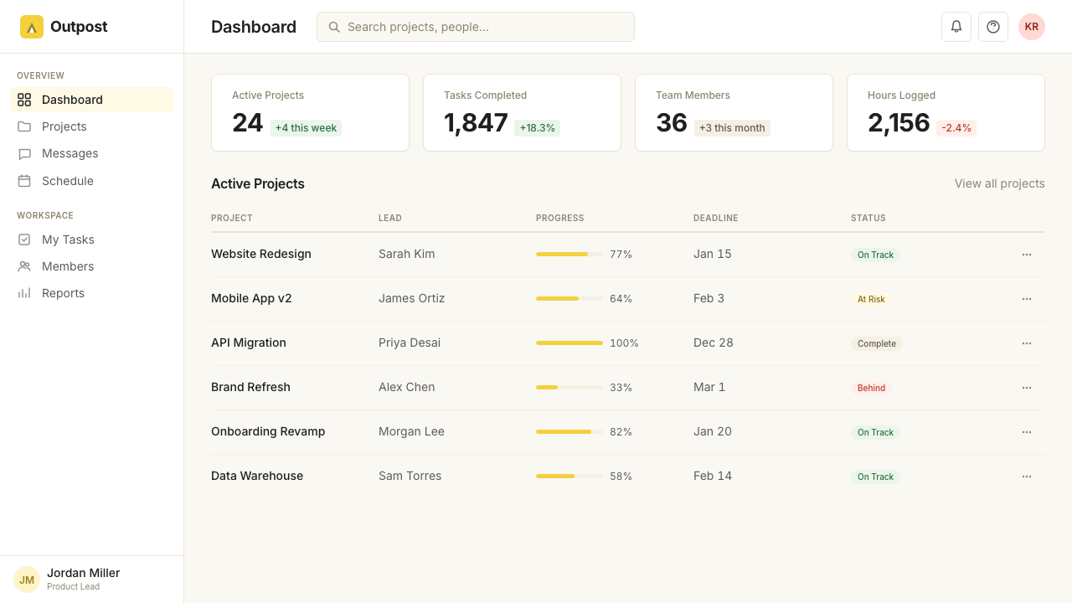Click the Outpost logo icon
Viewport: 1072px width, 603px height.
[x=32, y=27]
